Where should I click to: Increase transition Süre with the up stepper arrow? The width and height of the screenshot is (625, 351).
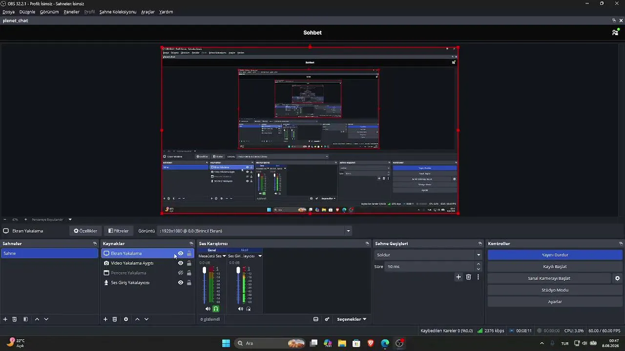479,264
